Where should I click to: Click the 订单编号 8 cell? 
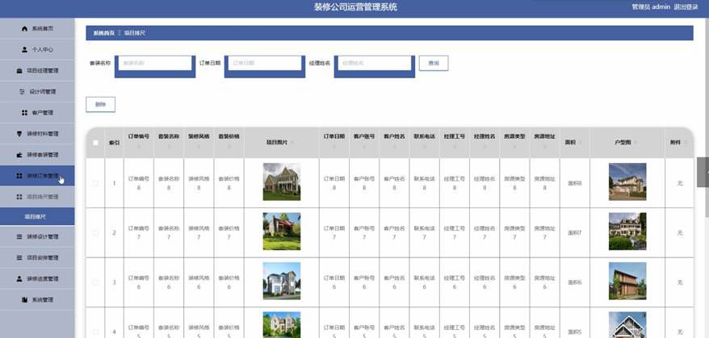pos(138,183)
